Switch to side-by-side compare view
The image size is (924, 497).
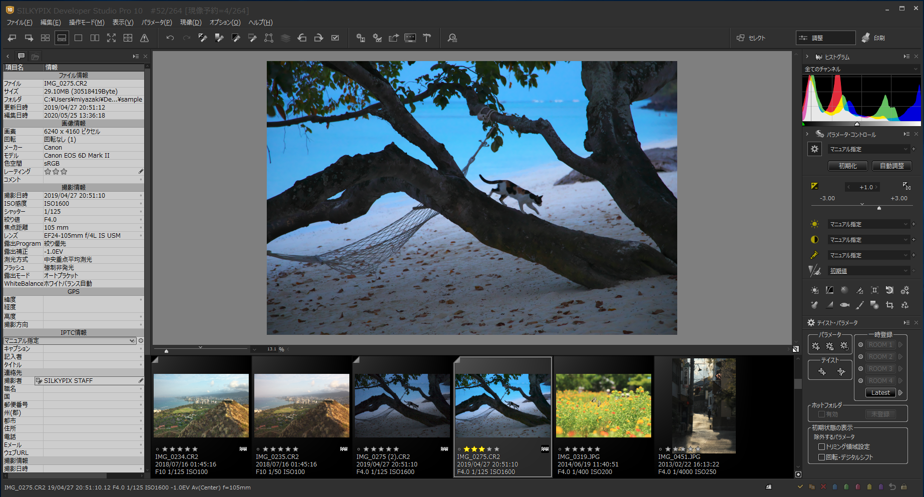point(95,38)
